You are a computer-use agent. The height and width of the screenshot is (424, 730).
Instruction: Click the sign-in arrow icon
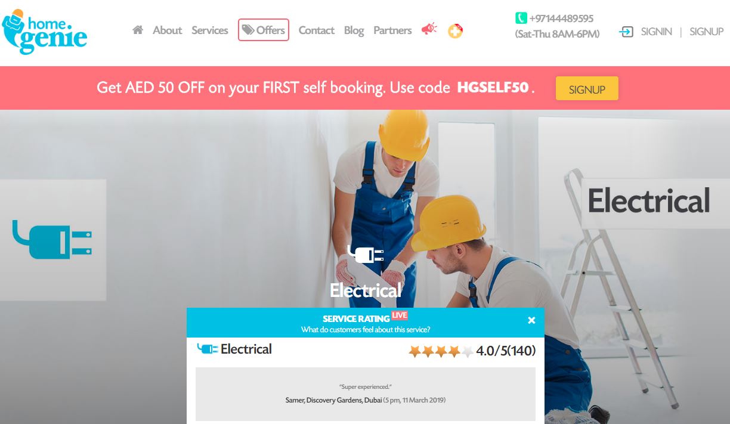[x=626, y=32]
